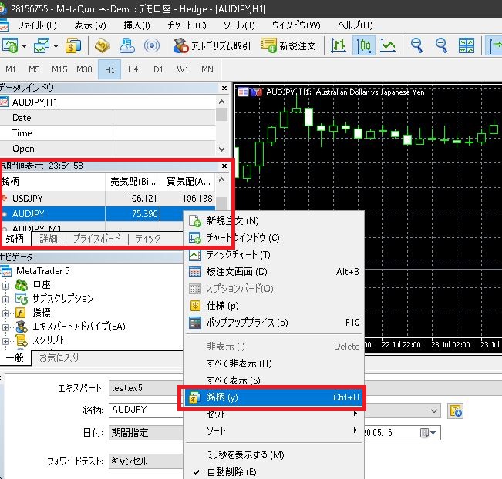The height and width of the screenshot is (479, 502).
Task: Click the signals radio wave icon
Action: click(152, 45)
